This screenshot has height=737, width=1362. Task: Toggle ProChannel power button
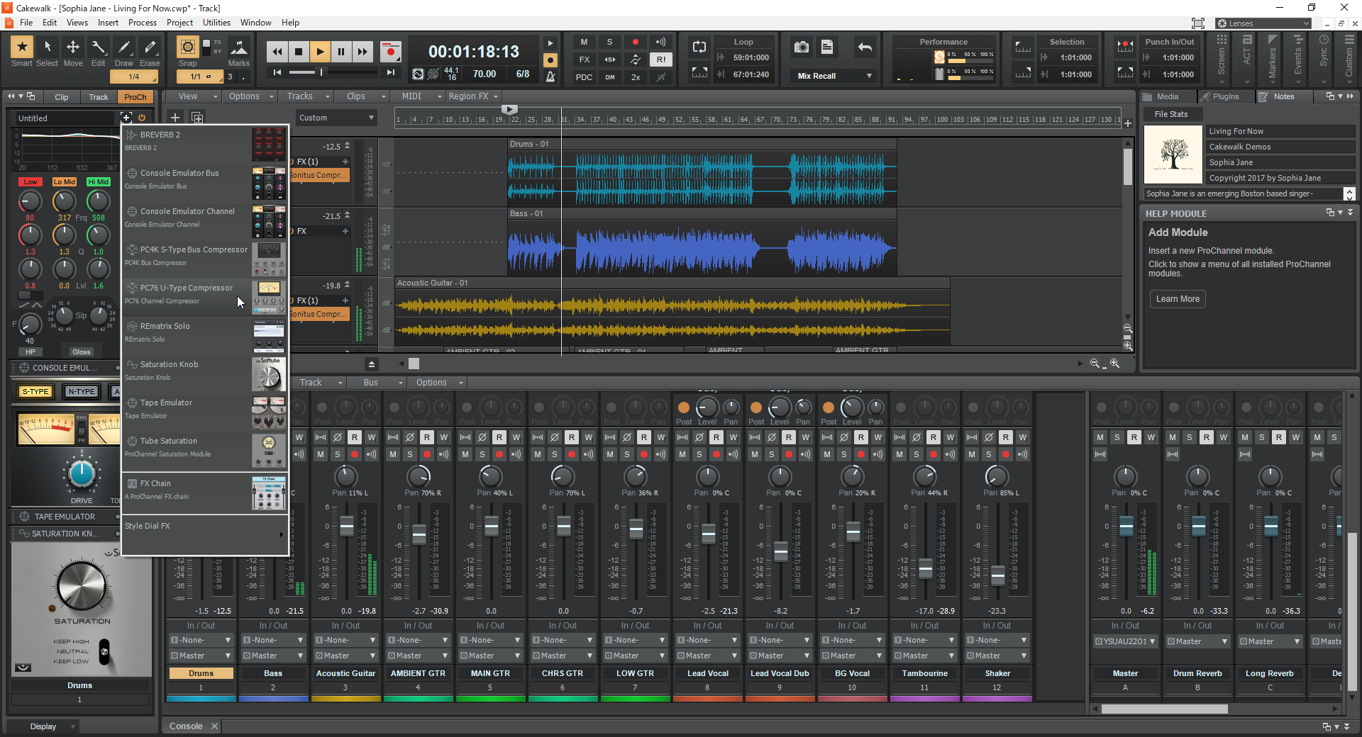coord(142,118)
